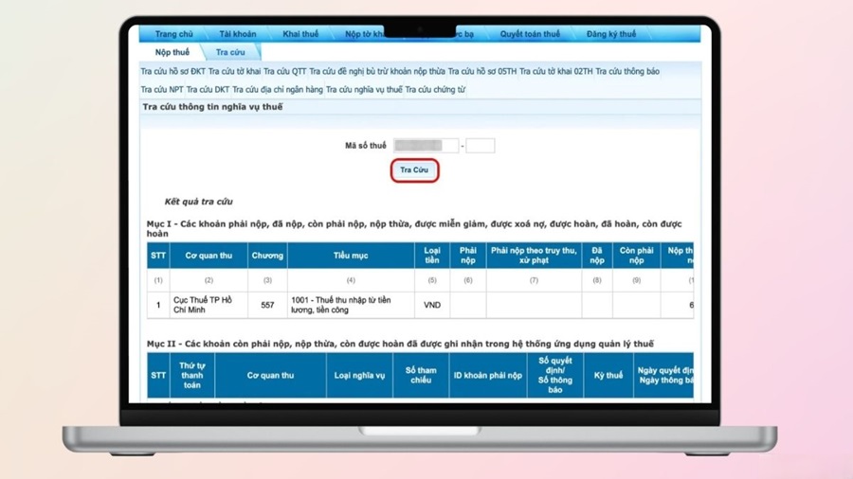The image size is (853, 479).
Task: Click the ID khoản phải nộp column header
Action: [x=488, y=375]
